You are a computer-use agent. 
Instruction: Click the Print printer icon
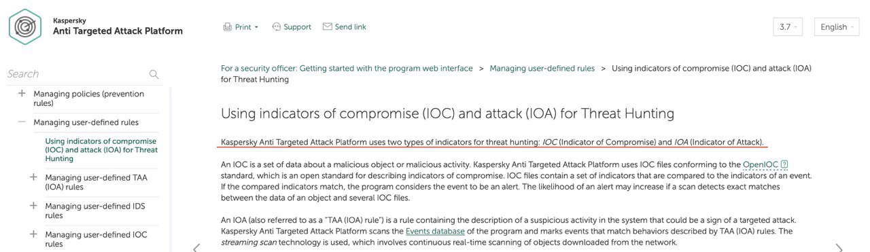(228, 27)
